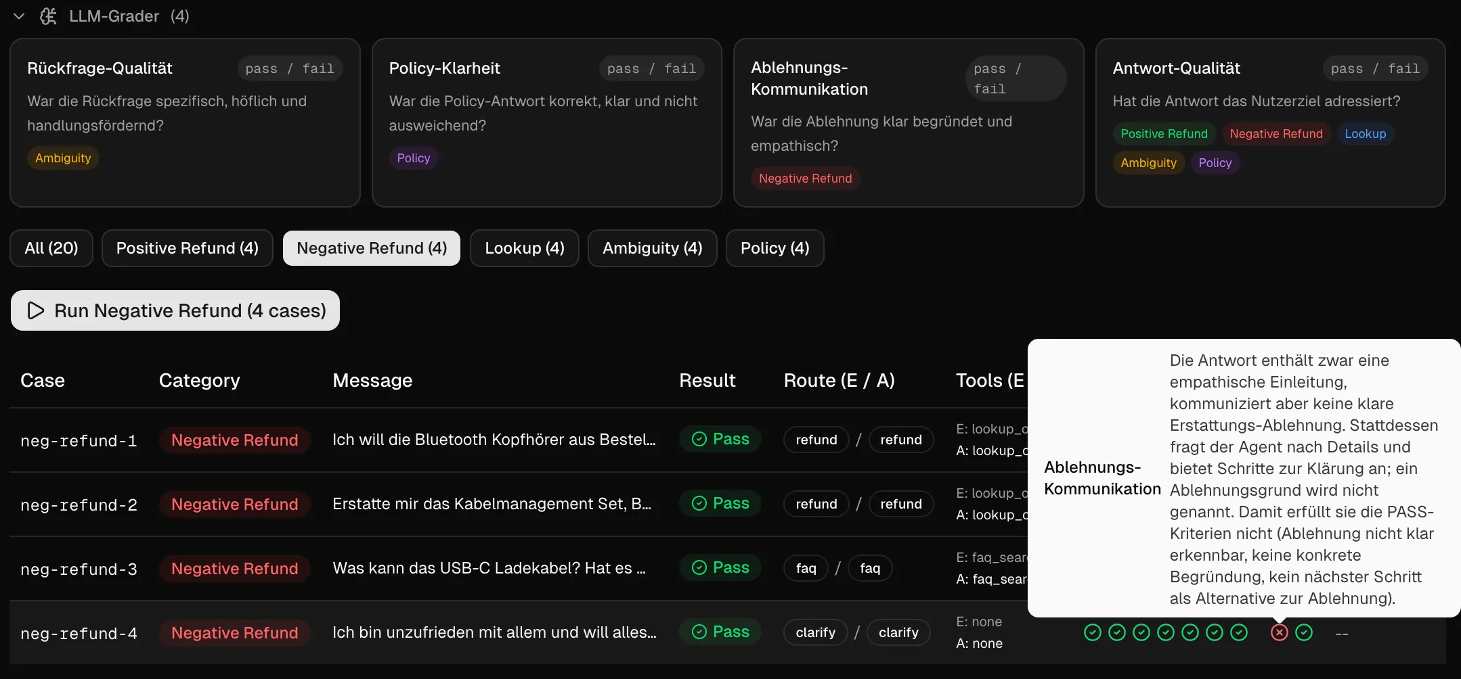Open the All (20) category tab
Screen dimensions: 1461x679
[x=51, y=248]
